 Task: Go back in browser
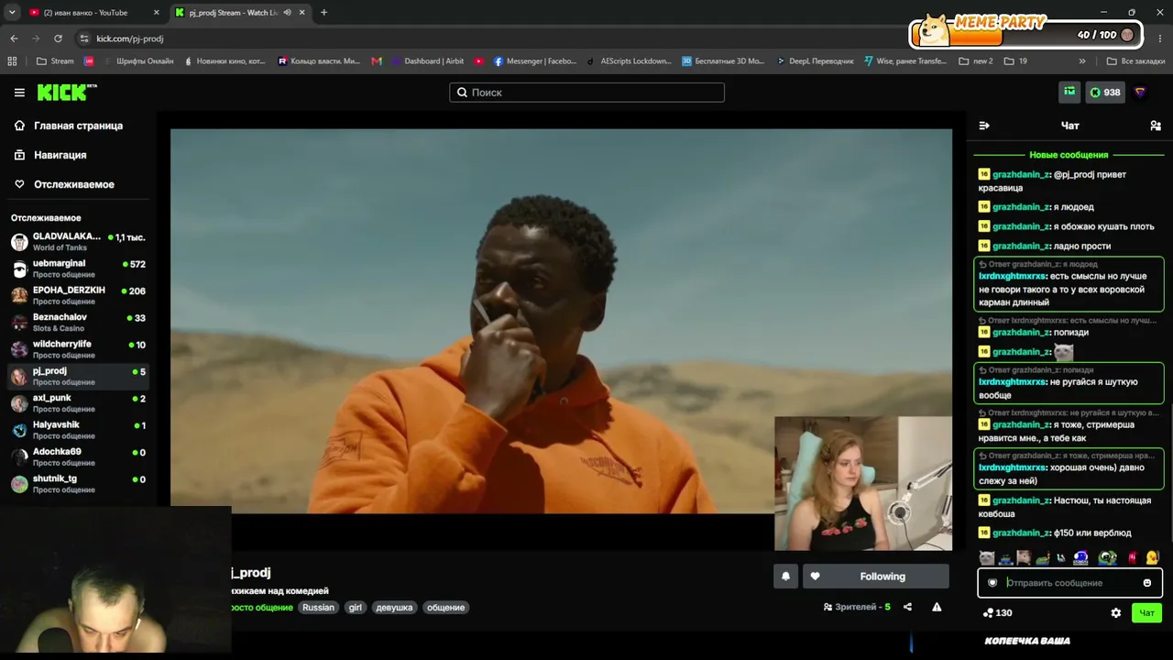coord(14,38)
